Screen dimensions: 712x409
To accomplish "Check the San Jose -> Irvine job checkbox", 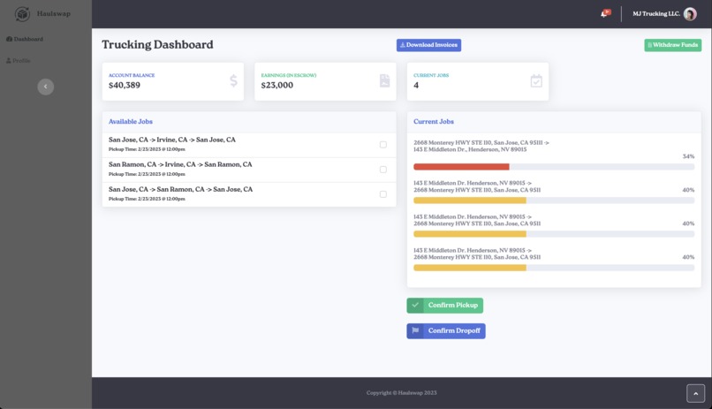I will (x=383, y=144).
